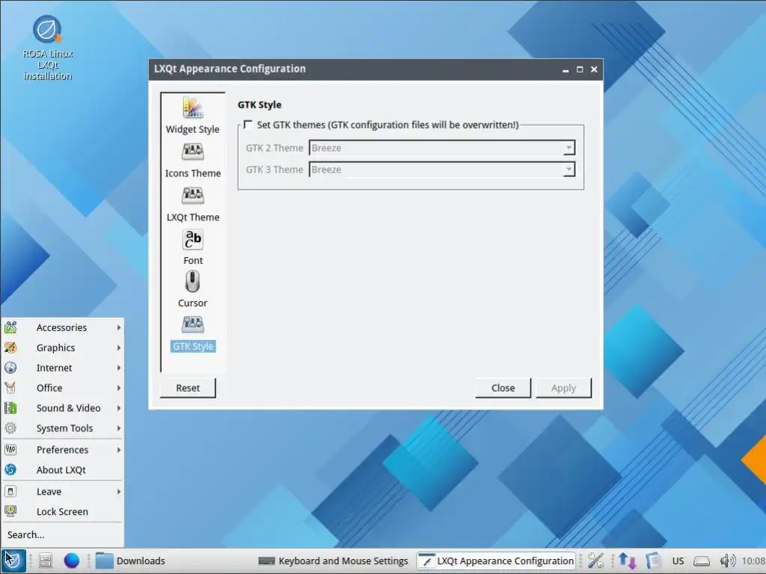Switch to Keyboard and Mouse Settings task

(x=333, y=561)
